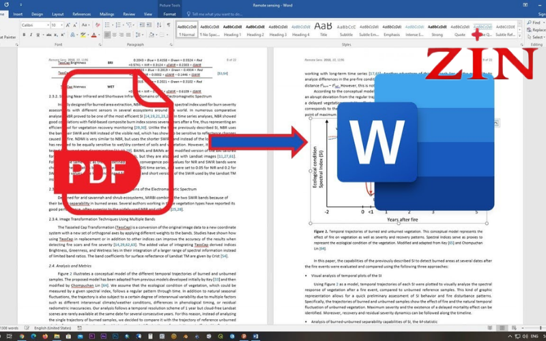This screenshot has width=546, height=341.
Task: Switch to Read Mode view icon
Action: [490, 328]
